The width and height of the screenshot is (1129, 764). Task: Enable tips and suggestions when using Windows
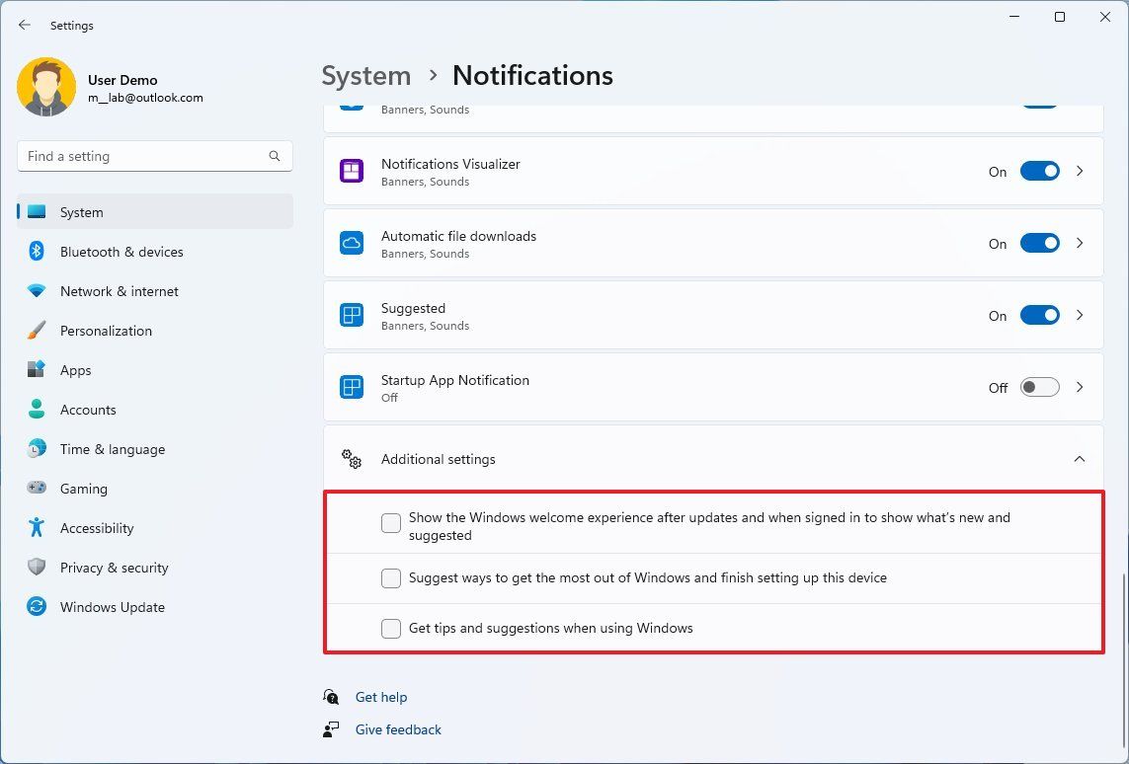click(x=391, y=628)
